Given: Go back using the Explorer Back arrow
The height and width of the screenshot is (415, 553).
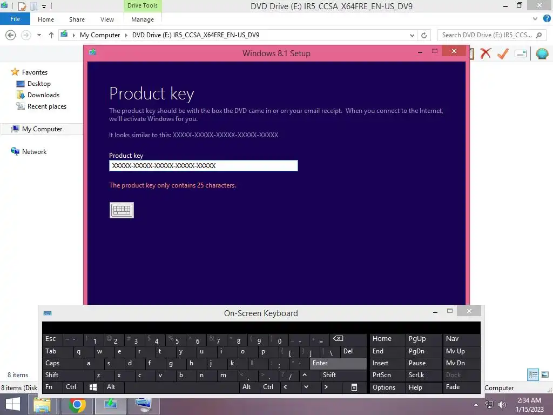Looking at the screenshot, I should 11,35.
